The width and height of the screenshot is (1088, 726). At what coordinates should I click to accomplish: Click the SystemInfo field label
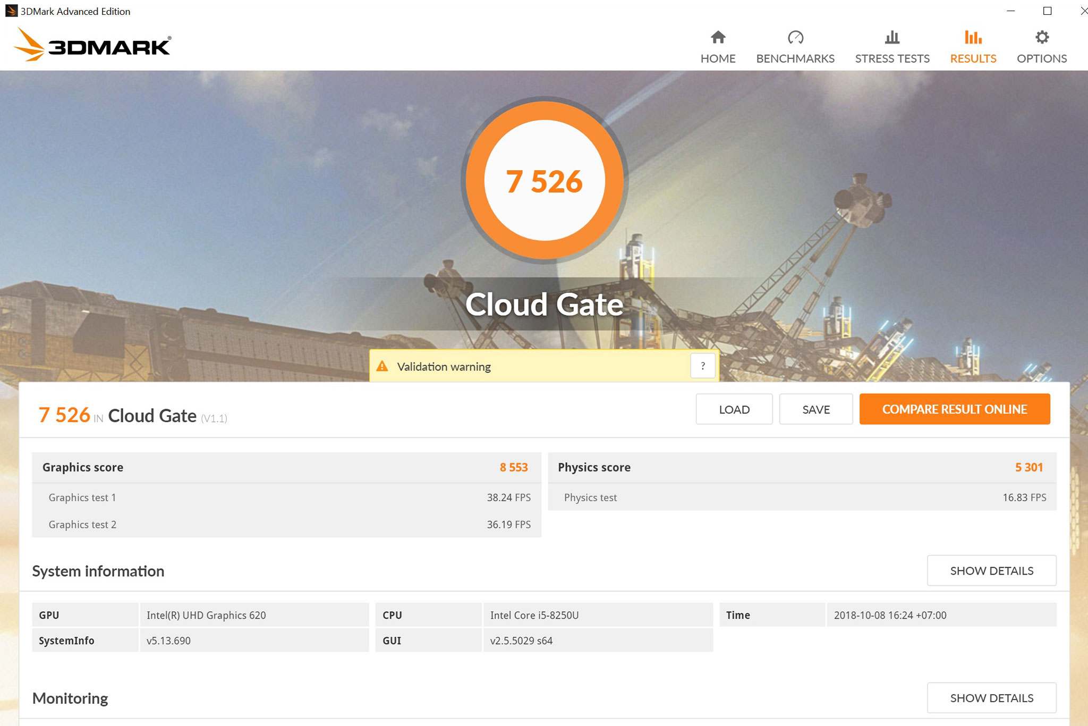(x=66, y=640)
